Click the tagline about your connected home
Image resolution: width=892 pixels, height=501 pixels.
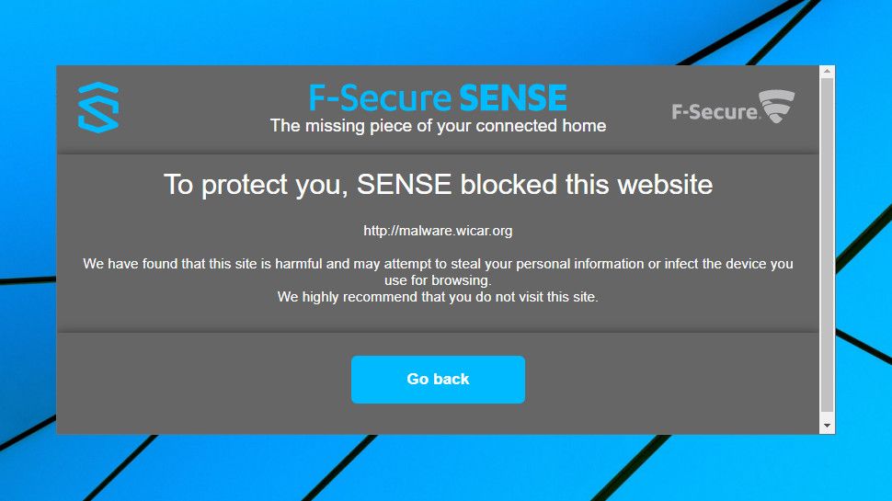438,126
